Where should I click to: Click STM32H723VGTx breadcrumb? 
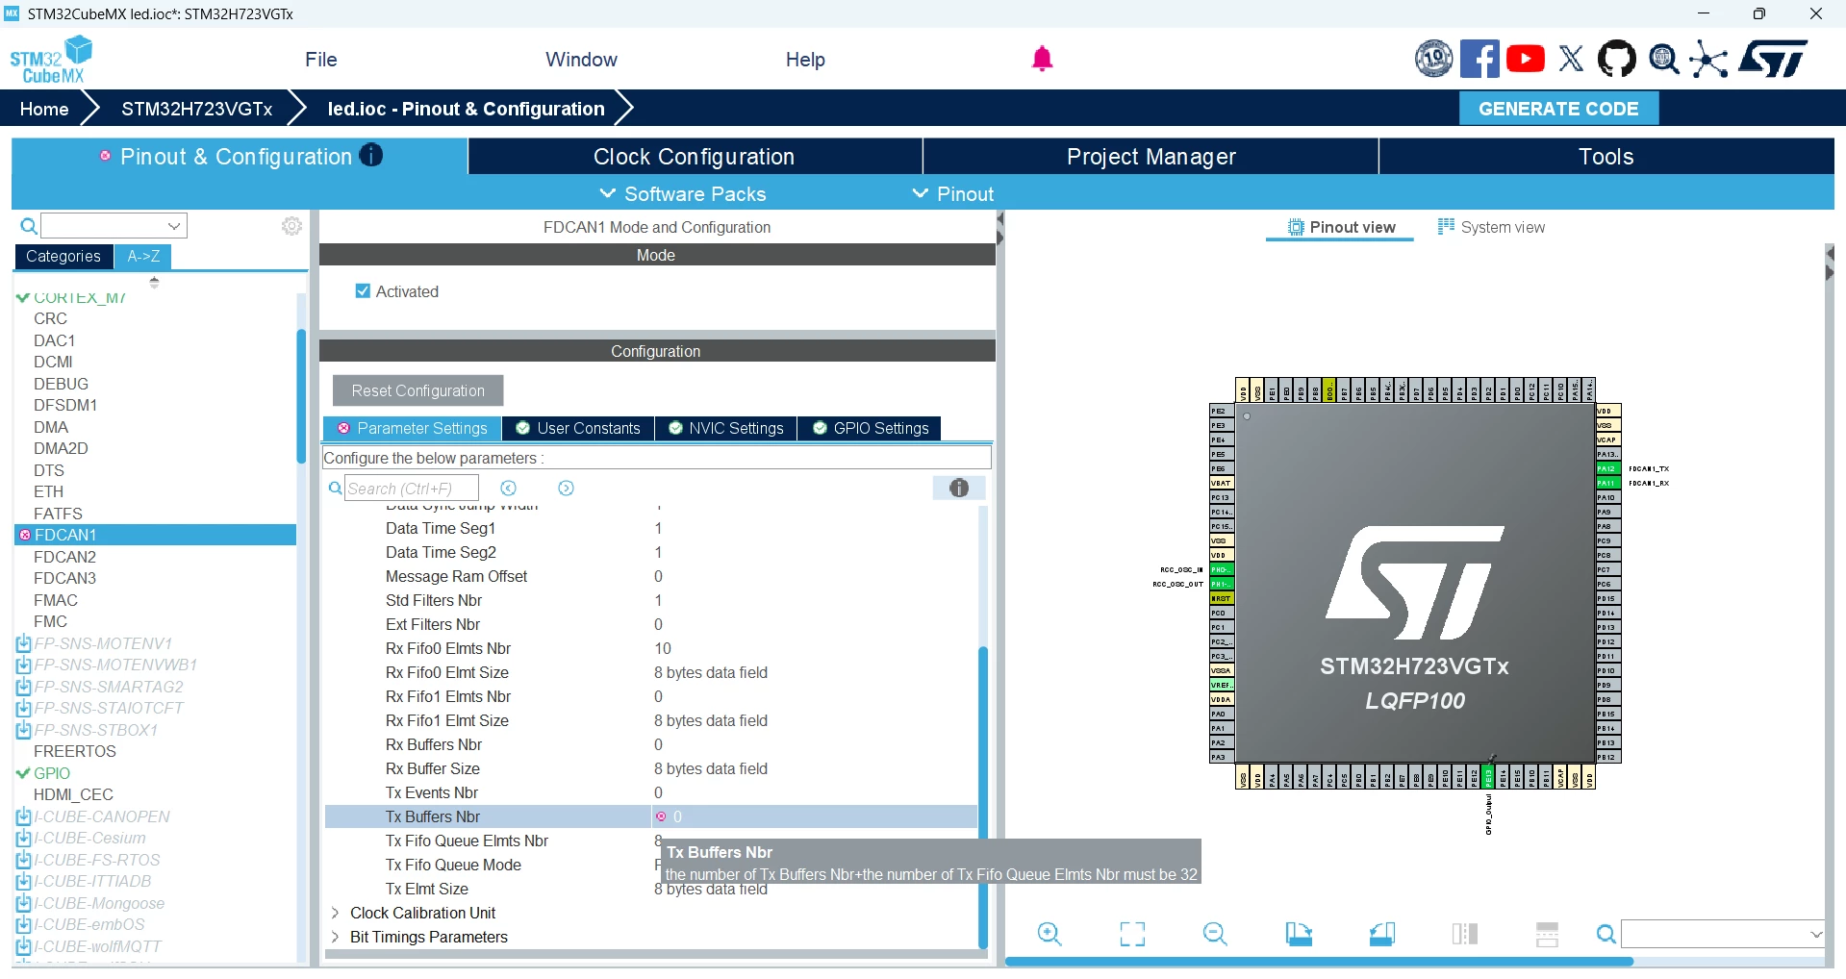coord(197,109)
